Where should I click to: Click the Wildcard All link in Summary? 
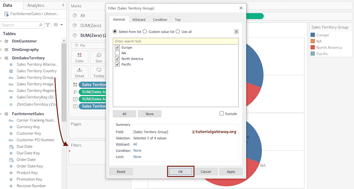tap(135, 144)
